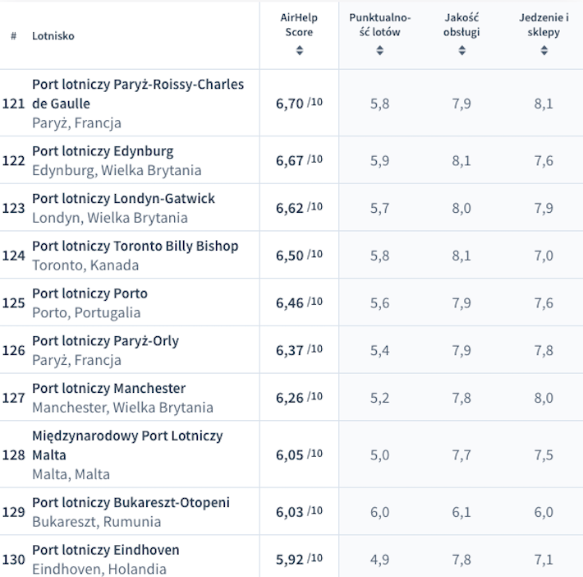Click the # rank column header
This screenshot has width=583, height=577.
(14, 36)
